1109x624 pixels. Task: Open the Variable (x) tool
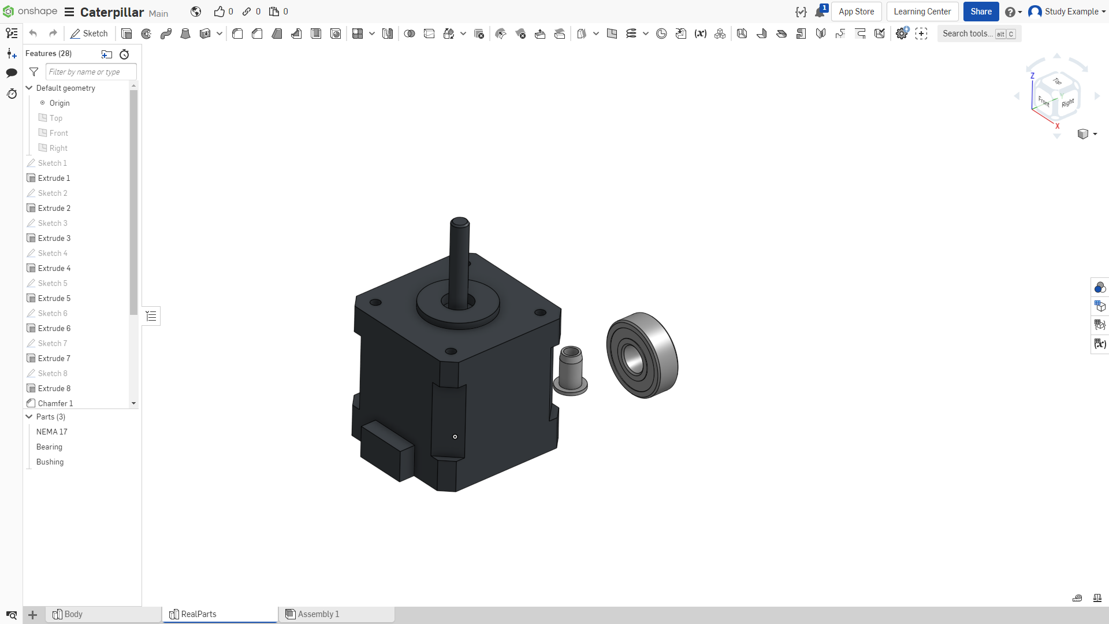(x=701, y=34)
